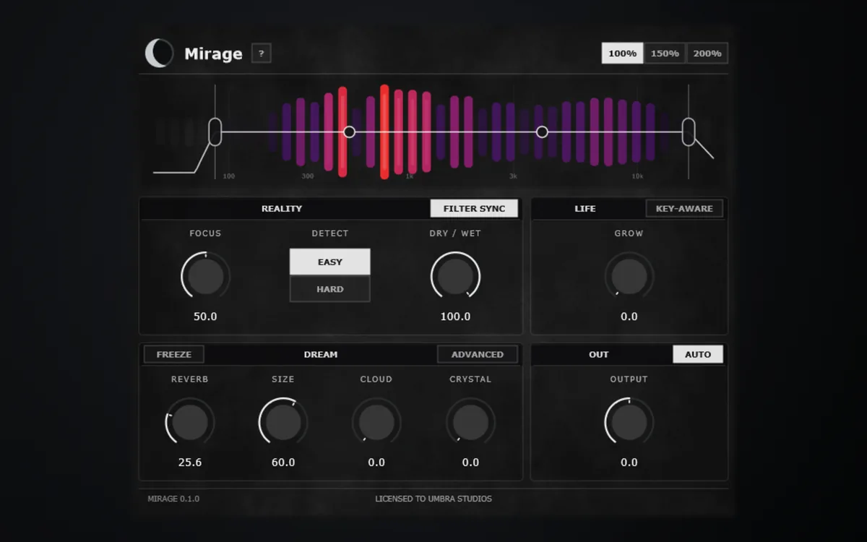Toggle Auto output gain
The height and width of the screenshot is (542, 867).
(698, 354)
